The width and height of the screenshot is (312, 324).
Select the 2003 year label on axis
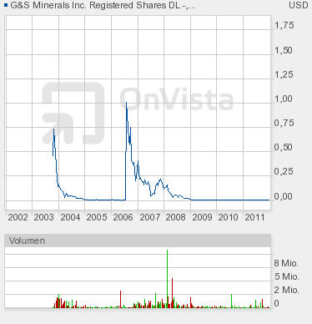[43, 217]
